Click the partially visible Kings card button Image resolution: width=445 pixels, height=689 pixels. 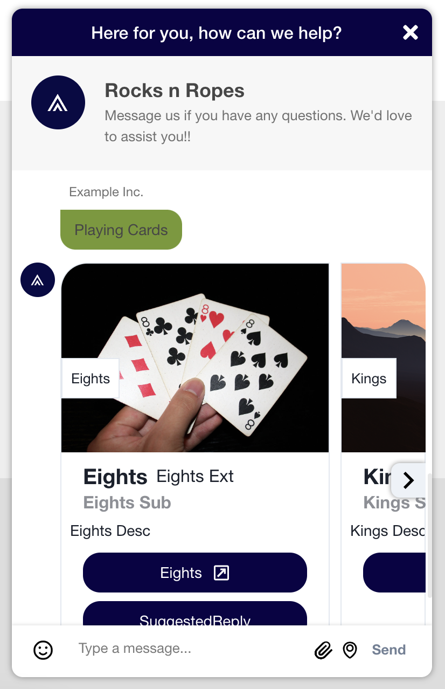click(394, 573)
